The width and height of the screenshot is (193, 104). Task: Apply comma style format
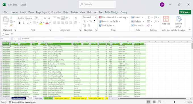click(95, 21)
